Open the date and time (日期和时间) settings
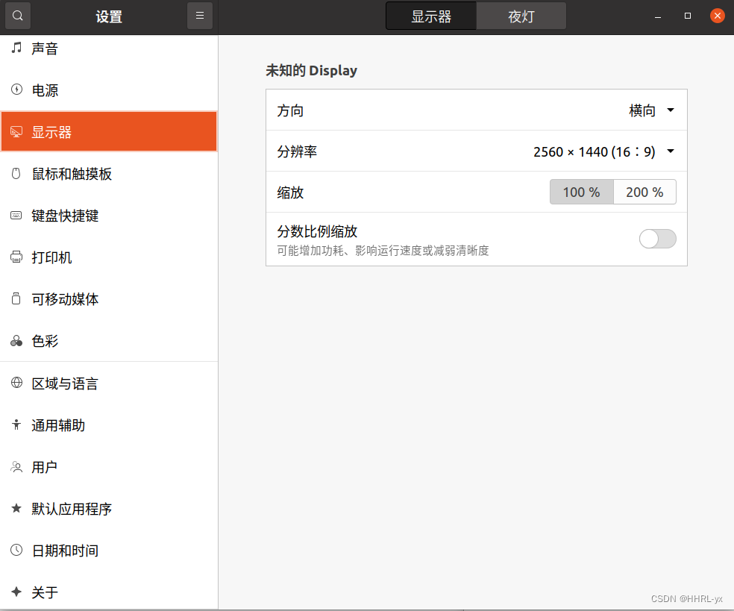The height and width of the screenshot is (611, 734). point(65,551)
